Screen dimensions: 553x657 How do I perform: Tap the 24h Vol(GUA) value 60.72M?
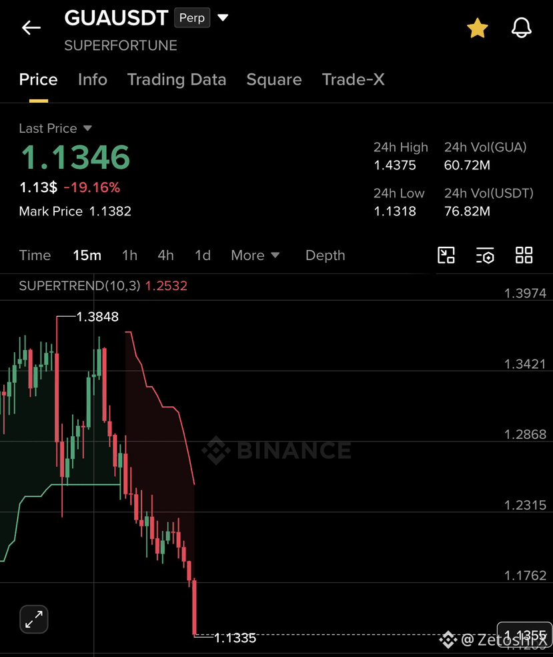pos(467,165)
